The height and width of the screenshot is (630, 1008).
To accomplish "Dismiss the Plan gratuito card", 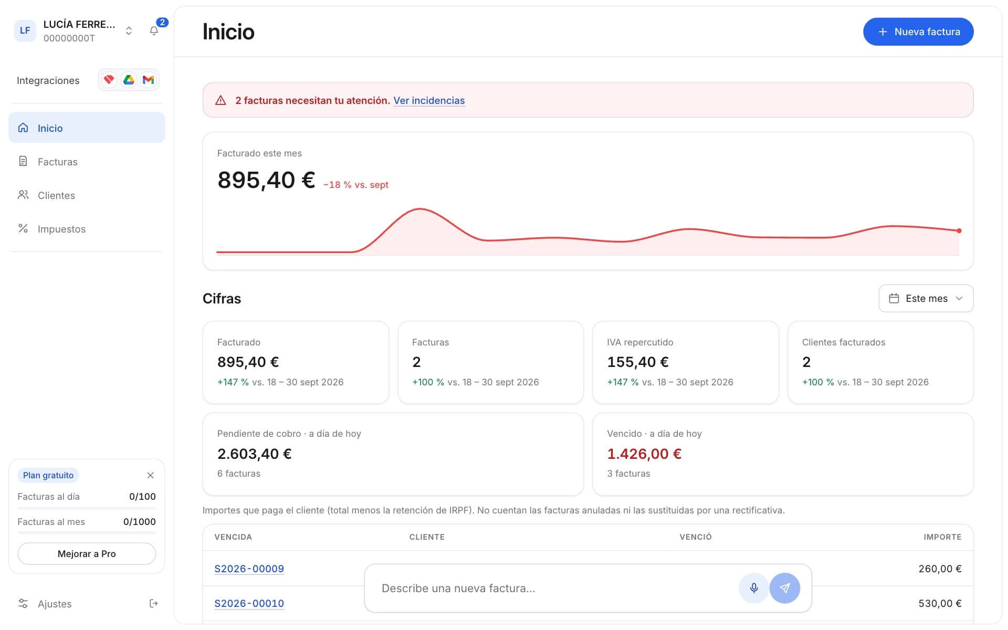I will [151, 475].
